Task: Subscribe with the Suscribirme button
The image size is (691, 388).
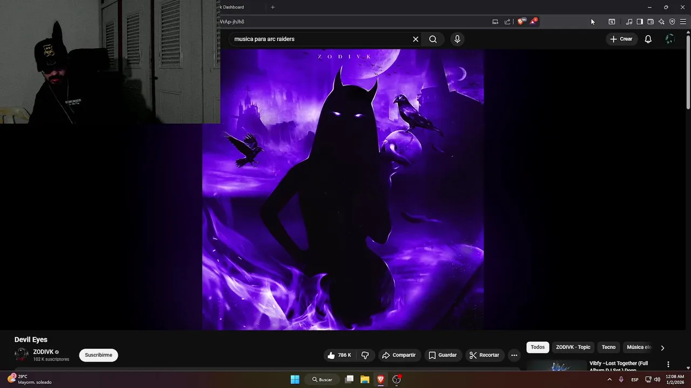Action: click(x=99, y=355)
